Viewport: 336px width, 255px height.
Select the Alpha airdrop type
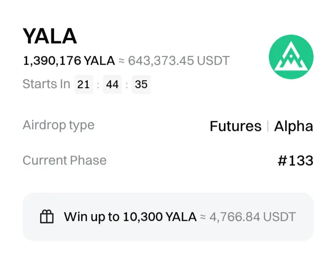pyautogui.click(x=294, y=126)
